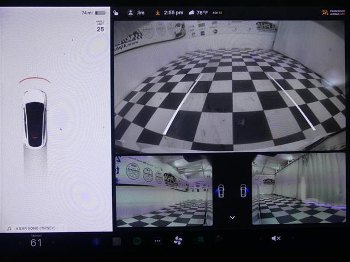Open the Jim driver profile
This screenshot has width=350, height=262.
click(136, 13)
